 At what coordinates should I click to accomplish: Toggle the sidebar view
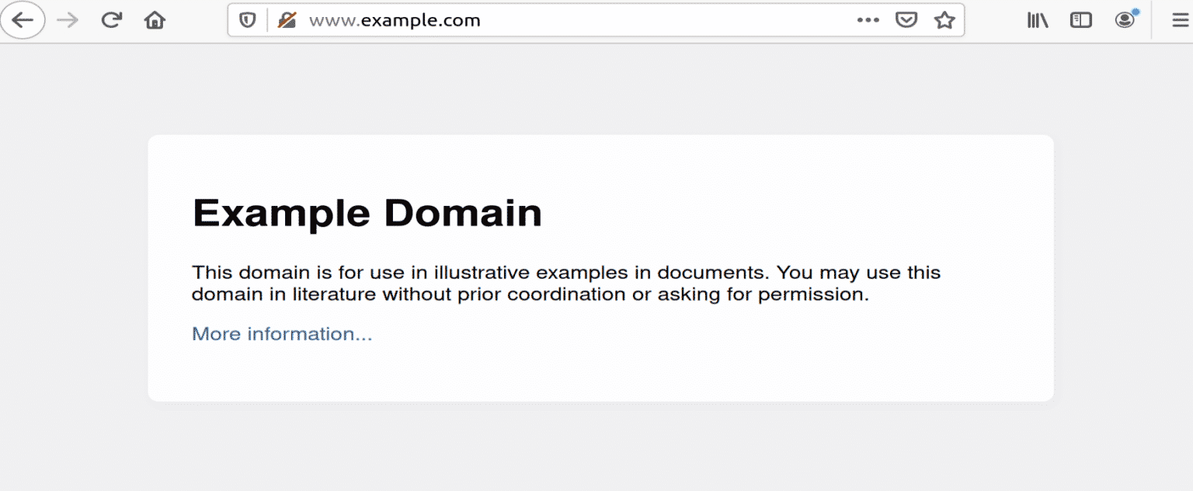coord(1080,21)
